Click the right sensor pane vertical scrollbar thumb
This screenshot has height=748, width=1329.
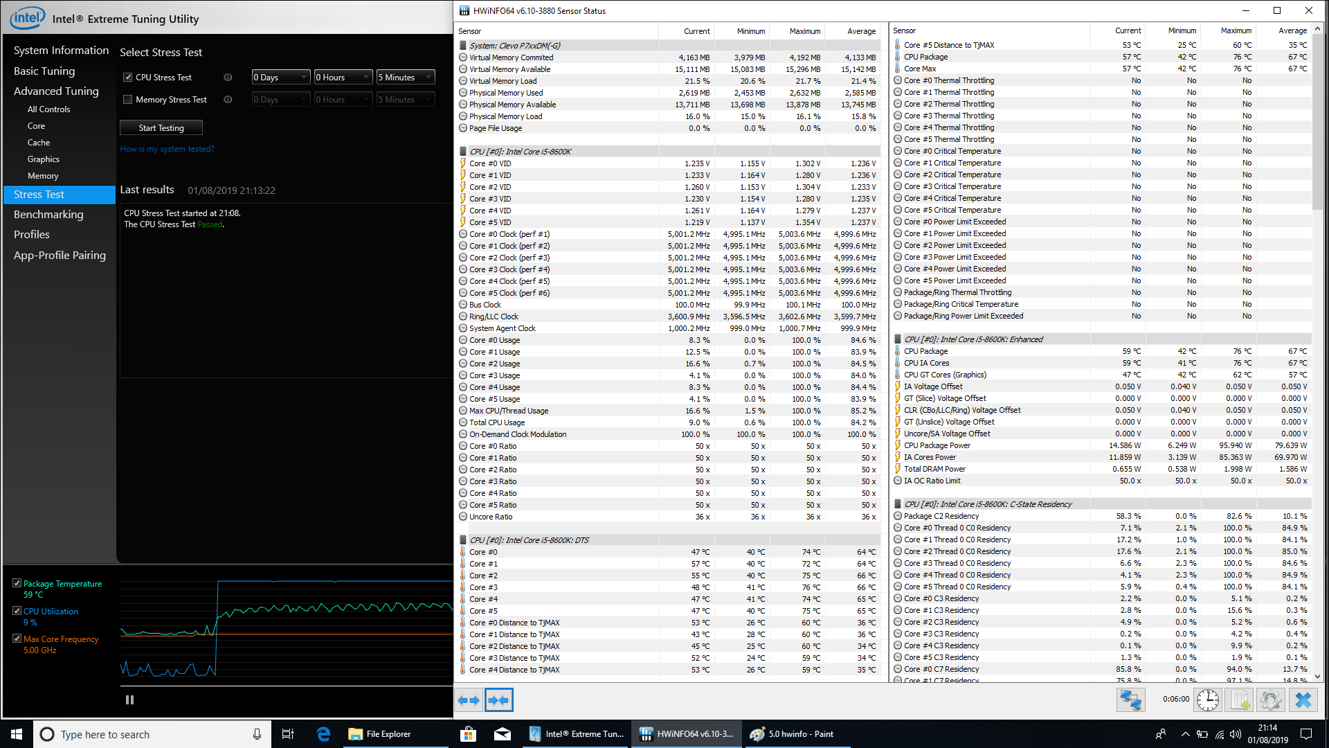(x=1317, y=121)
